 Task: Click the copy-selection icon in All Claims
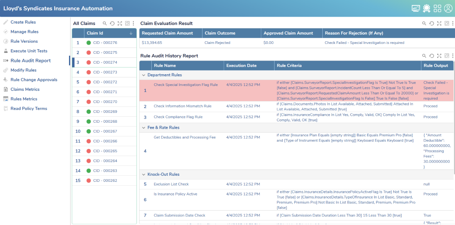(127, 23)
